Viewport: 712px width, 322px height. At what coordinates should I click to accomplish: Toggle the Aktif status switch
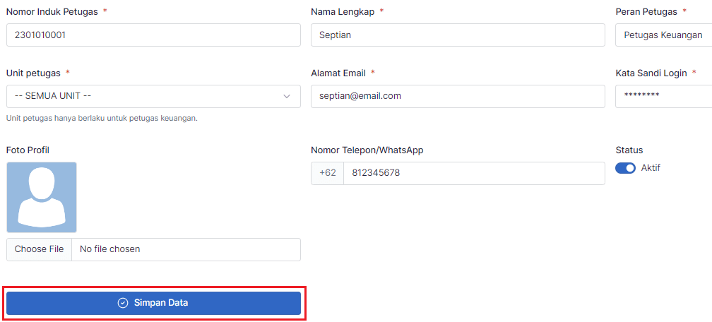coord(625,168)
